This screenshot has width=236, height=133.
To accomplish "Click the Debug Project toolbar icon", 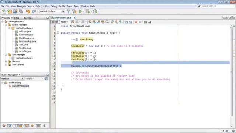I will point(88,11).
